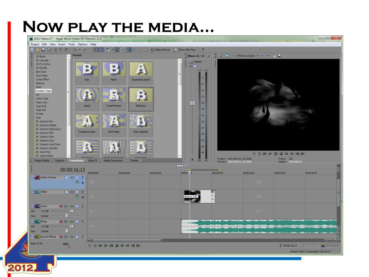Click the Master bus icon in Mixer
Viewport: 369px width, 277px height.
(x=191, y=62)
